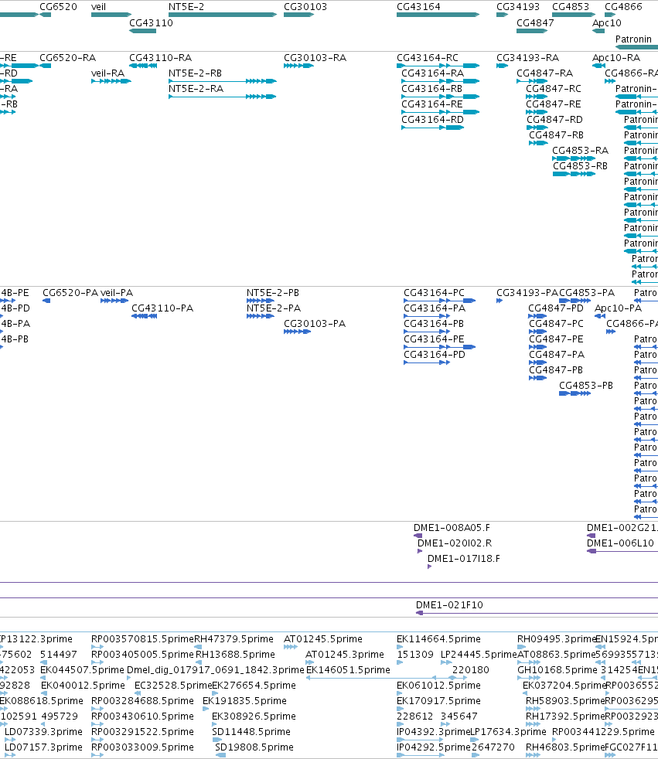
Task: Click EST RP003441229.5prime
Action: pyautogui.click(x=603, y=732)
